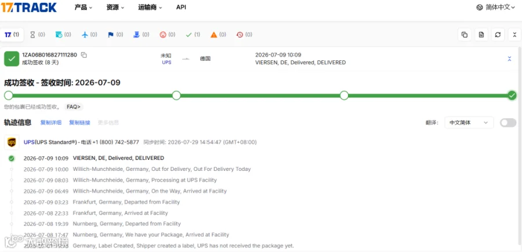Select the sad face undelivered tab
The image size is (522, 252).
(167, 35)
